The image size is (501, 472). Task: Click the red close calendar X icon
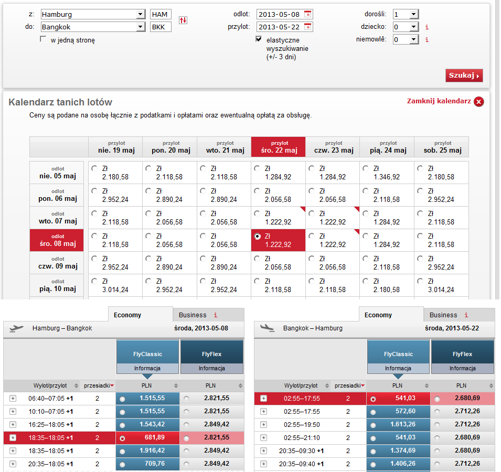click(478, 102)
